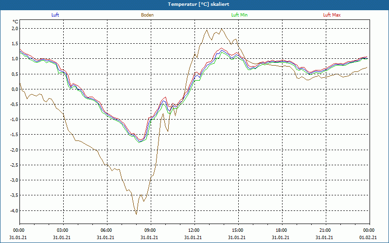Click the 0,0 y-axis value
The image size is (389, 243).
pyautogui.click(x=15, y=89)
